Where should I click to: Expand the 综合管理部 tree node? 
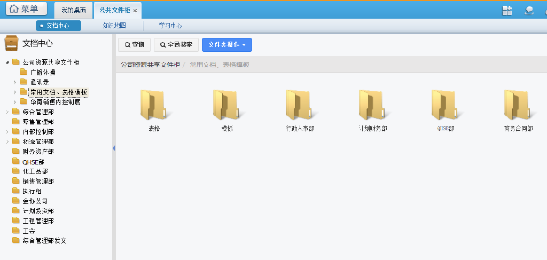7,112
